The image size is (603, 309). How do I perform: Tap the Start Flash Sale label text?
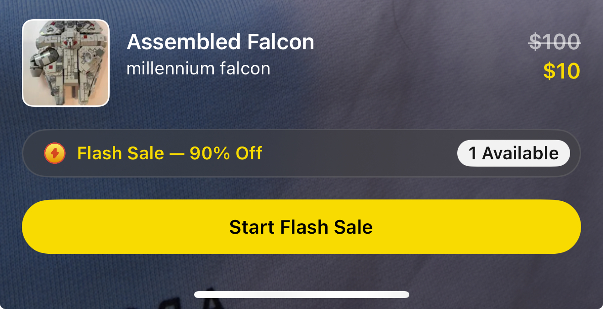click(301, 227)
